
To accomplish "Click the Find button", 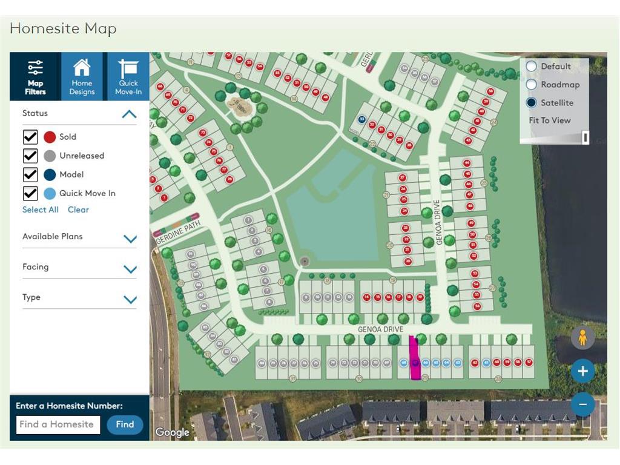I will tap(125, 424).
